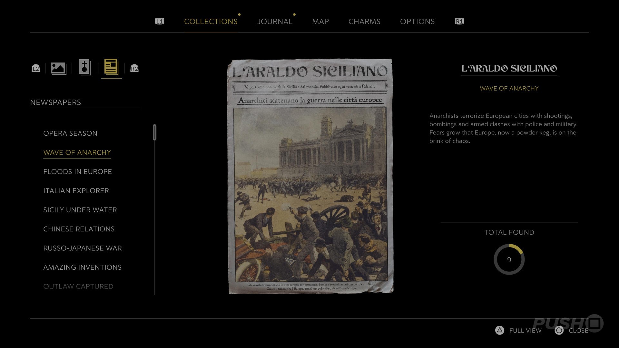Click the circle Close icon
The image size is (619, 348).
point(559,330)
